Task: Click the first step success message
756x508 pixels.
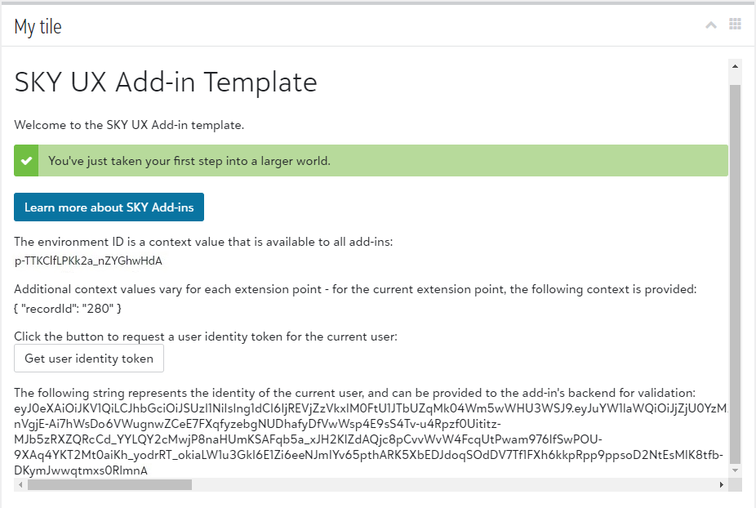Action: coord(189,161)
